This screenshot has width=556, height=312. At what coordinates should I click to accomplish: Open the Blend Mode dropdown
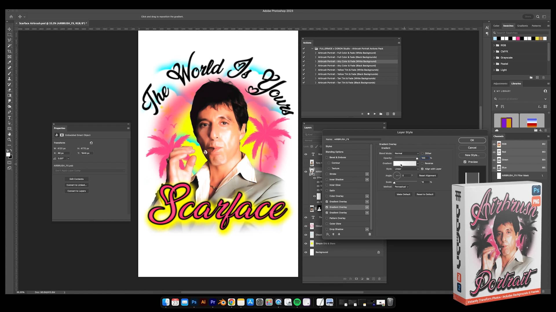pos(407,153)
